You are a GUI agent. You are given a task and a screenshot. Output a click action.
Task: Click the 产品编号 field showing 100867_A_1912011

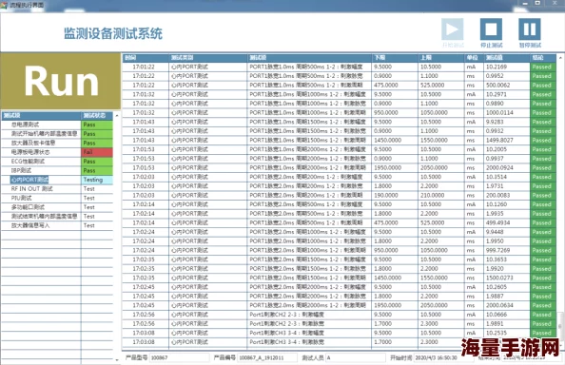tap(267, 357)
